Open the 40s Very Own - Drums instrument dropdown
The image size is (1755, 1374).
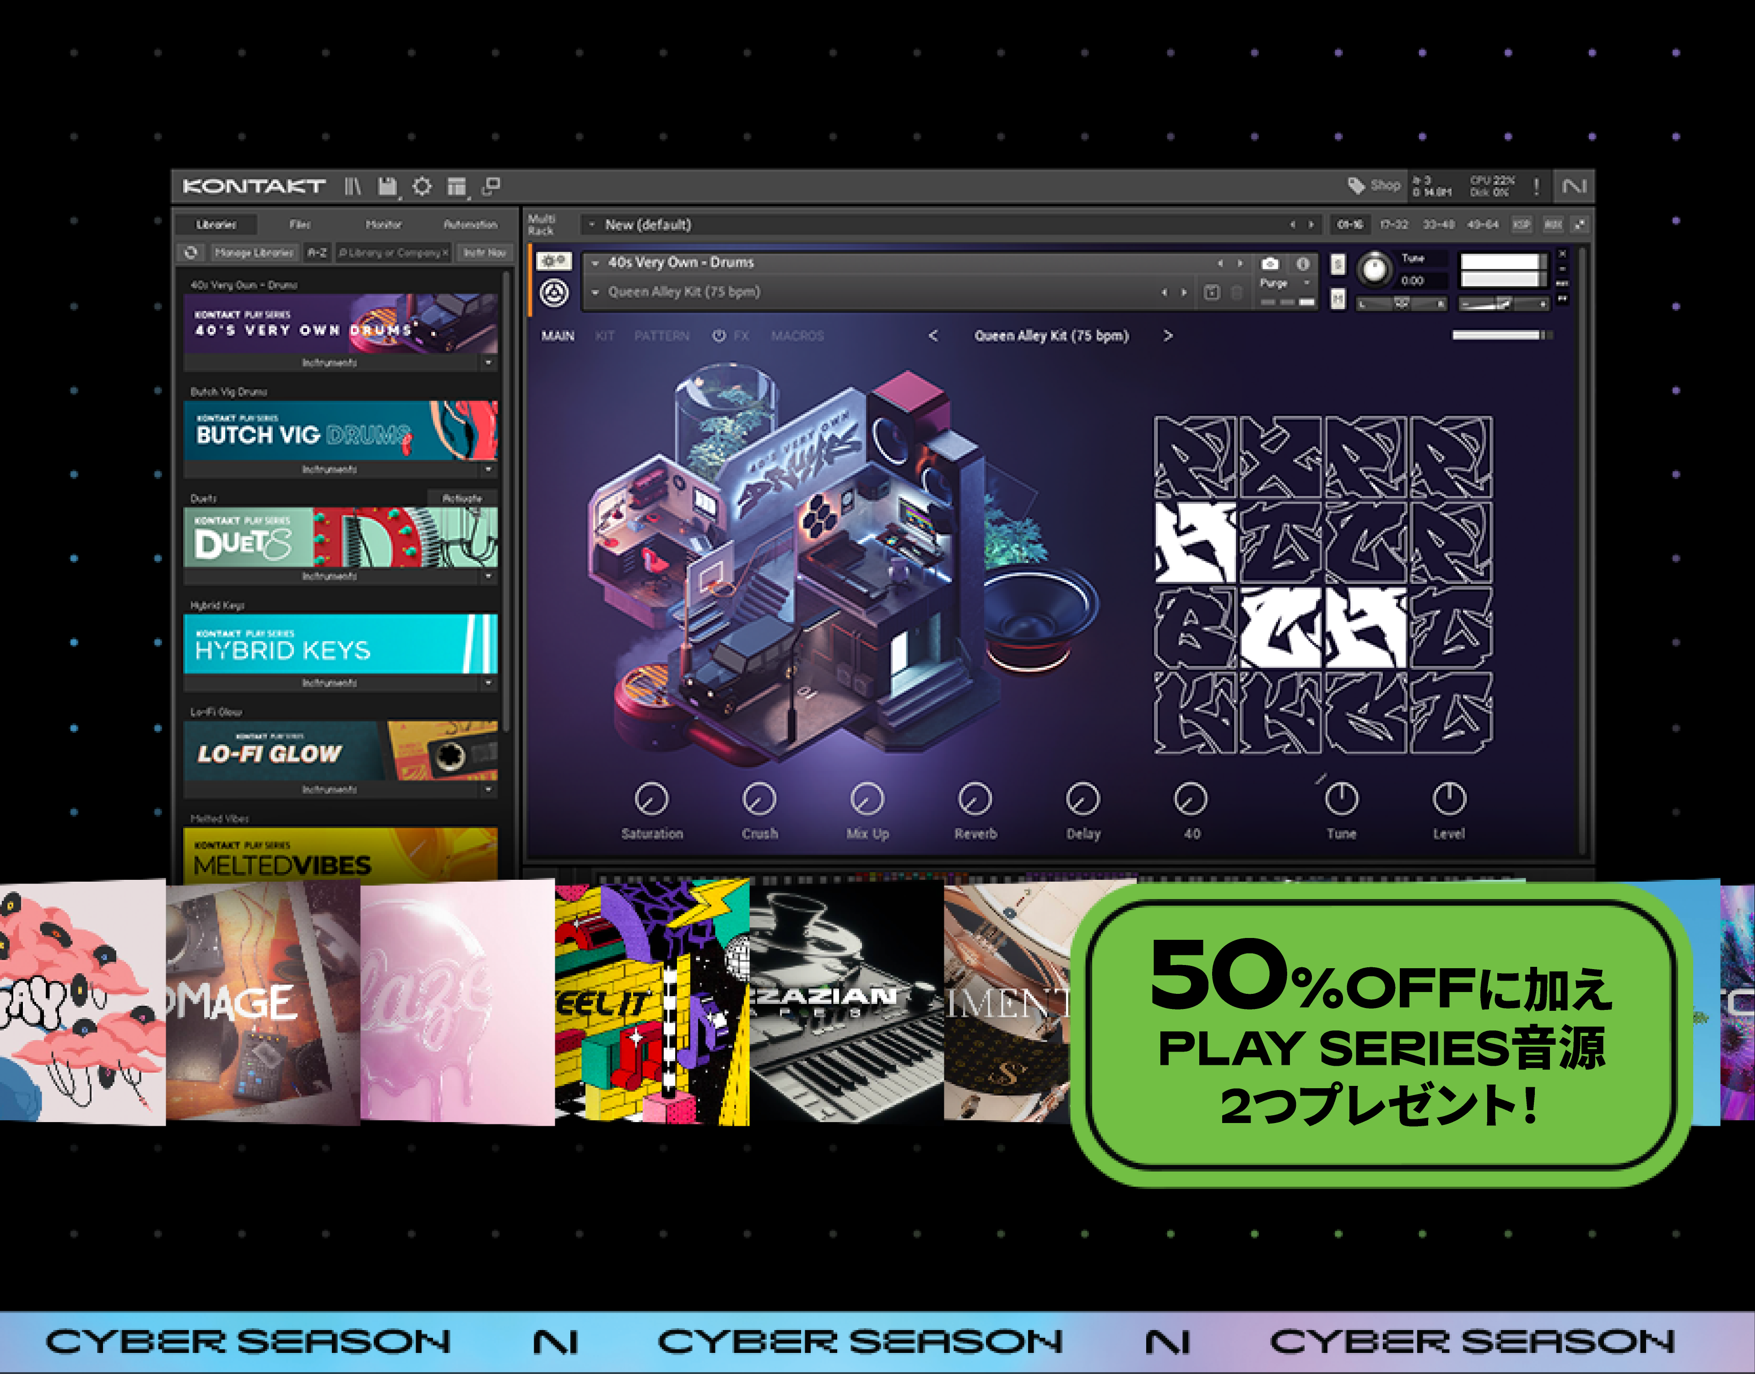(x=595, y=263)
